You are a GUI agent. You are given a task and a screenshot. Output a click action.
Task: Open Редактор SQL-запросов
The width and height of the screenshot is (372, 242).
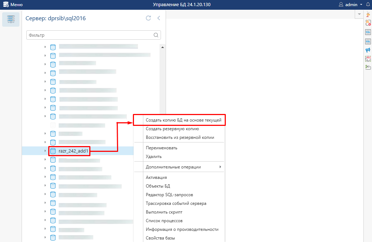pos(169,195)
